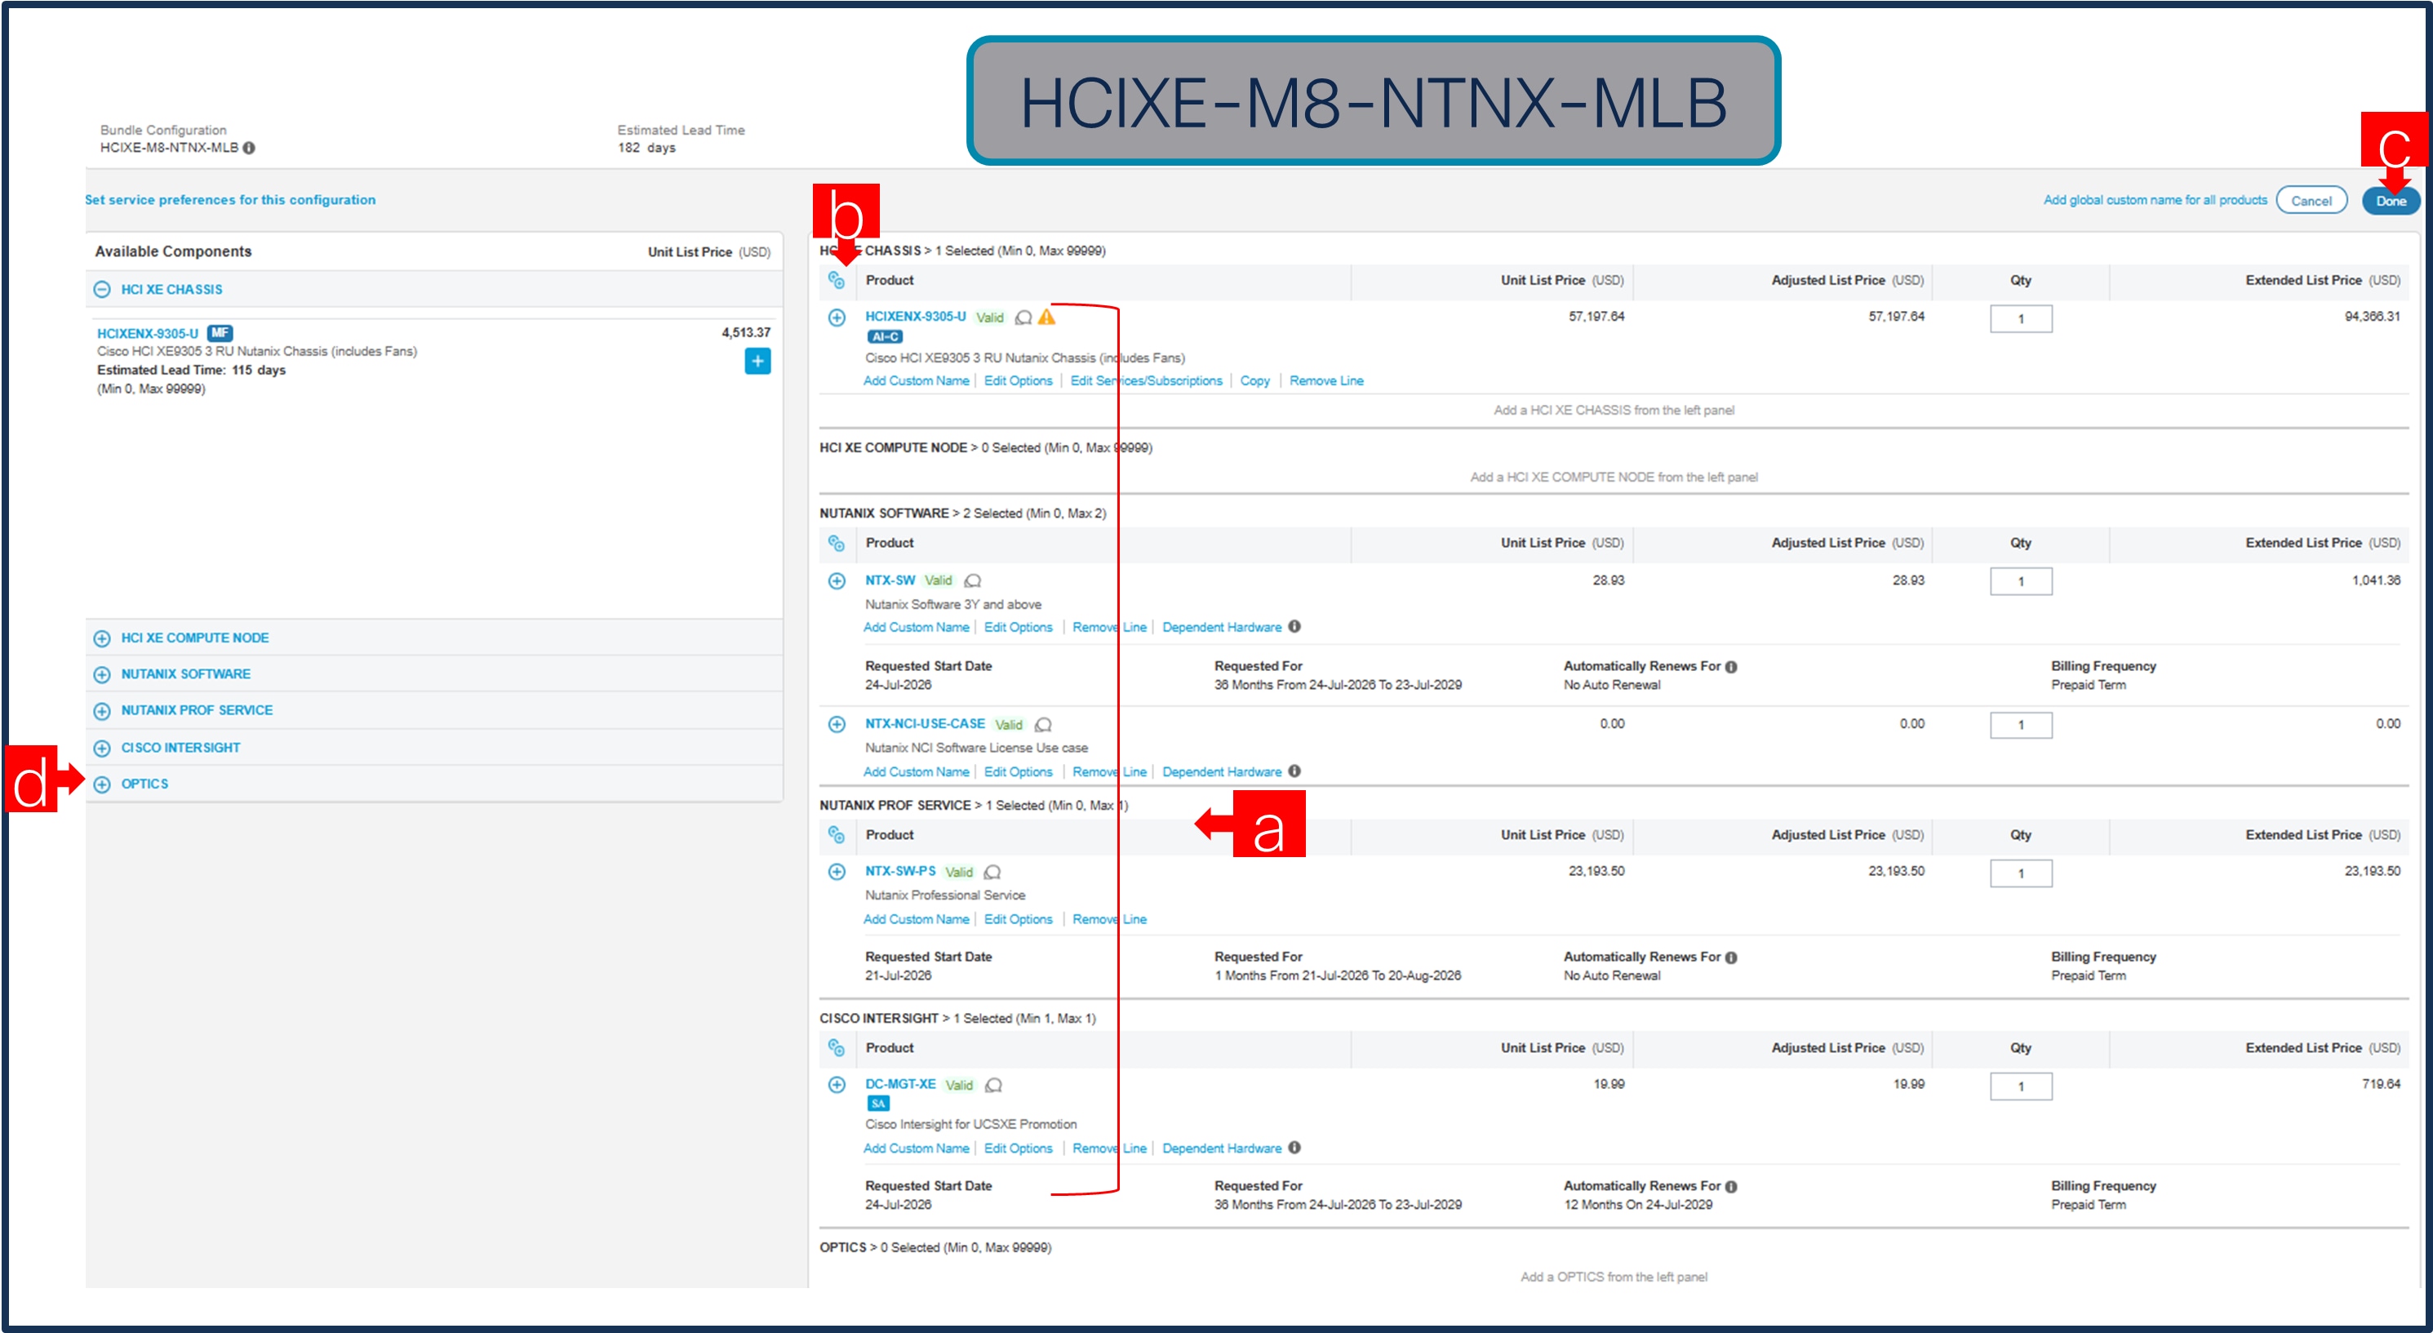The height and width of the screenshot is (1333, 2433).
Task: Expand the HCIXENX-9305-U selected line details
Action: (836, 318)
